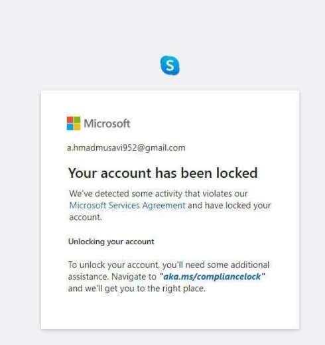The image size is (325, 345).
Task: Click the yellow square of Microsoft logo
Action: point(77,127)
